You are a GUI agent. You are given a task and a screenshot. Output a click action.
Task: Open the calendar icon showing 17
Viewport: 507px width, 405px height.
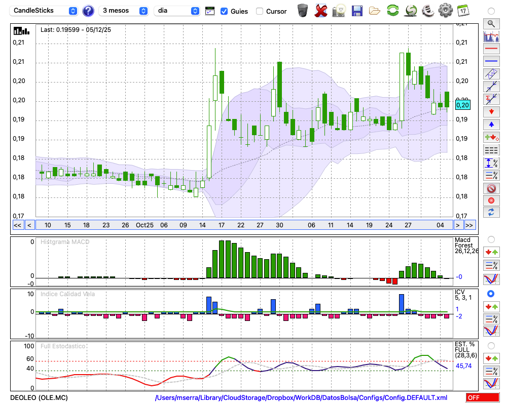tap(462, 10)
